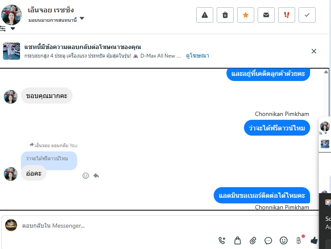Mark conversation done with checkmark button
331x249 pixels.
point(307,15)
